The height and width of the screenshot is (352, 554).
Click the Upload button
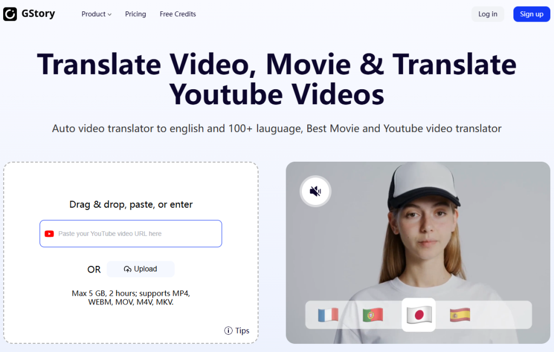click(141, 269)
